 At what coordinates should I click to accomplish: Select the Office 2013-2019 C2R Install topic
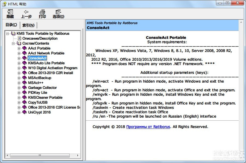pos(51,73)
